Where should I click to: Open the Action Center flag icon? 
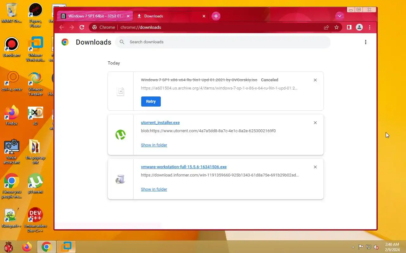361,247
